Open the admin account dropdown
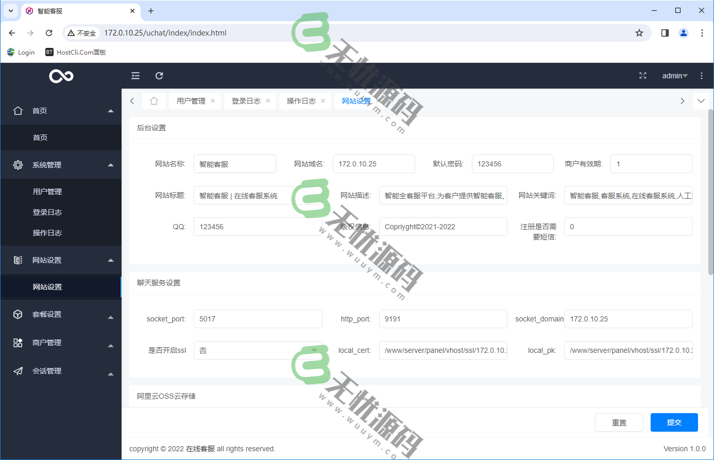Screen dimensions: 714x460 tap(674, 75)
